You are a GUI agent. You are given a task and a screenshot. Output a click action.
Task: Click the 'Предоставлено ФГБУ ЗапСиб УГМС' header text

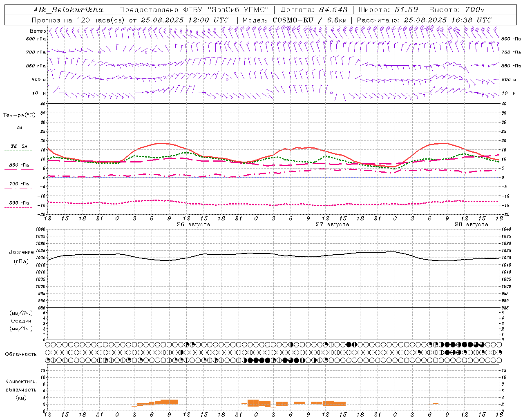[x=194, y=10]
